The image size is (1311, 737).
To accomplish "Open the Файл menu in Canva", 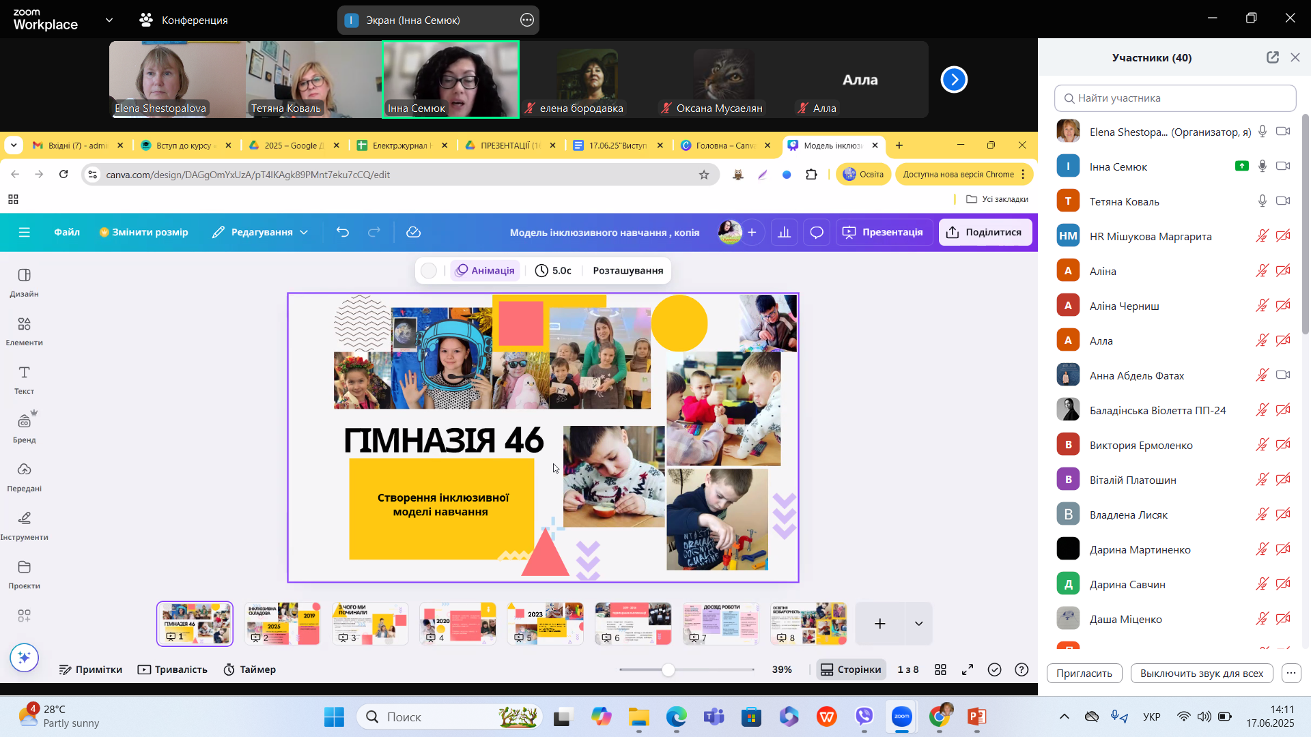I will coord(67,232).
